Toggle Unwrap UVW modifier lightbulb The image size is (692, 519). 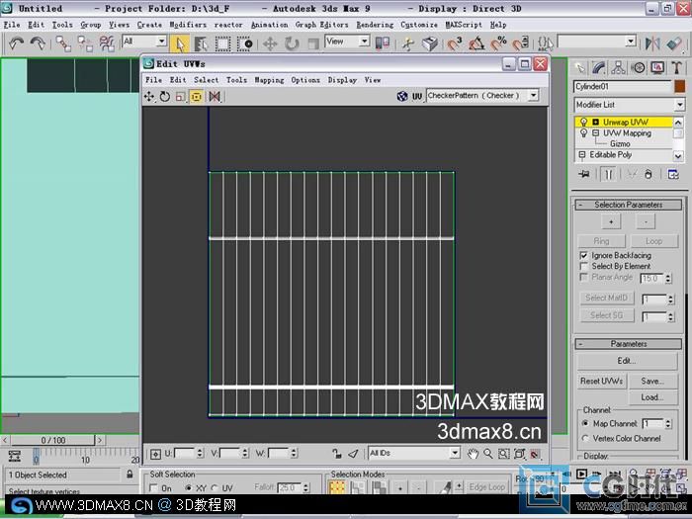coord(584,122)
